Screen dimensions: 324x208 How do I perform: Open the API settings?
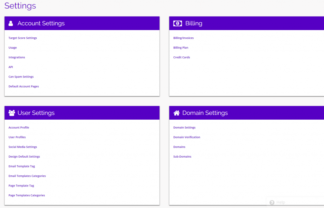(10, 67)
